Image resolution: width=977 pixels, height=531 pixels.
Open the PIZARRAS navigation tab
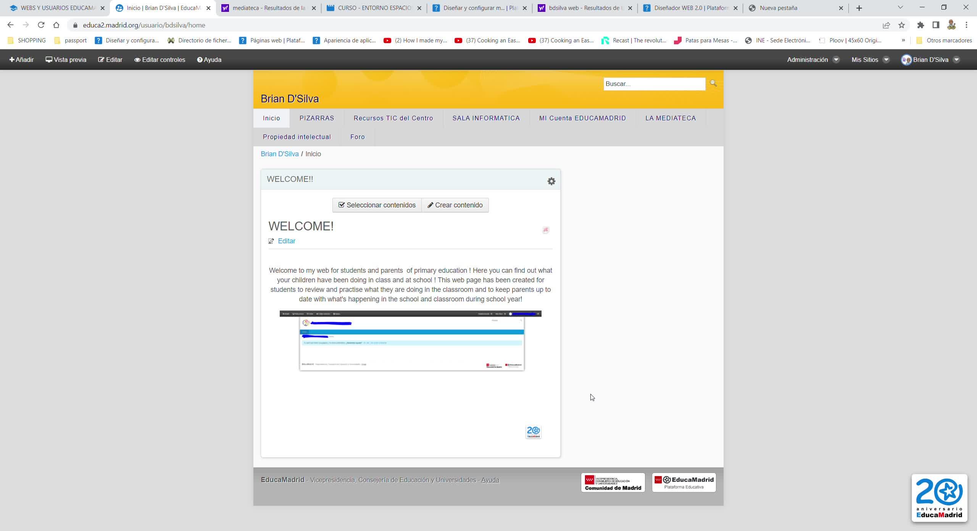316,118
